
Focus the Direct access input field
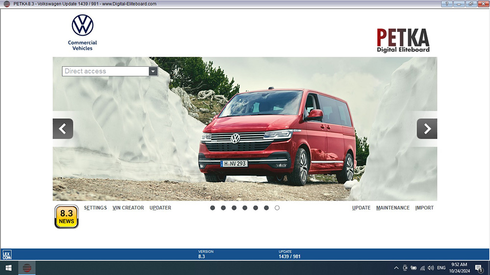106,71
